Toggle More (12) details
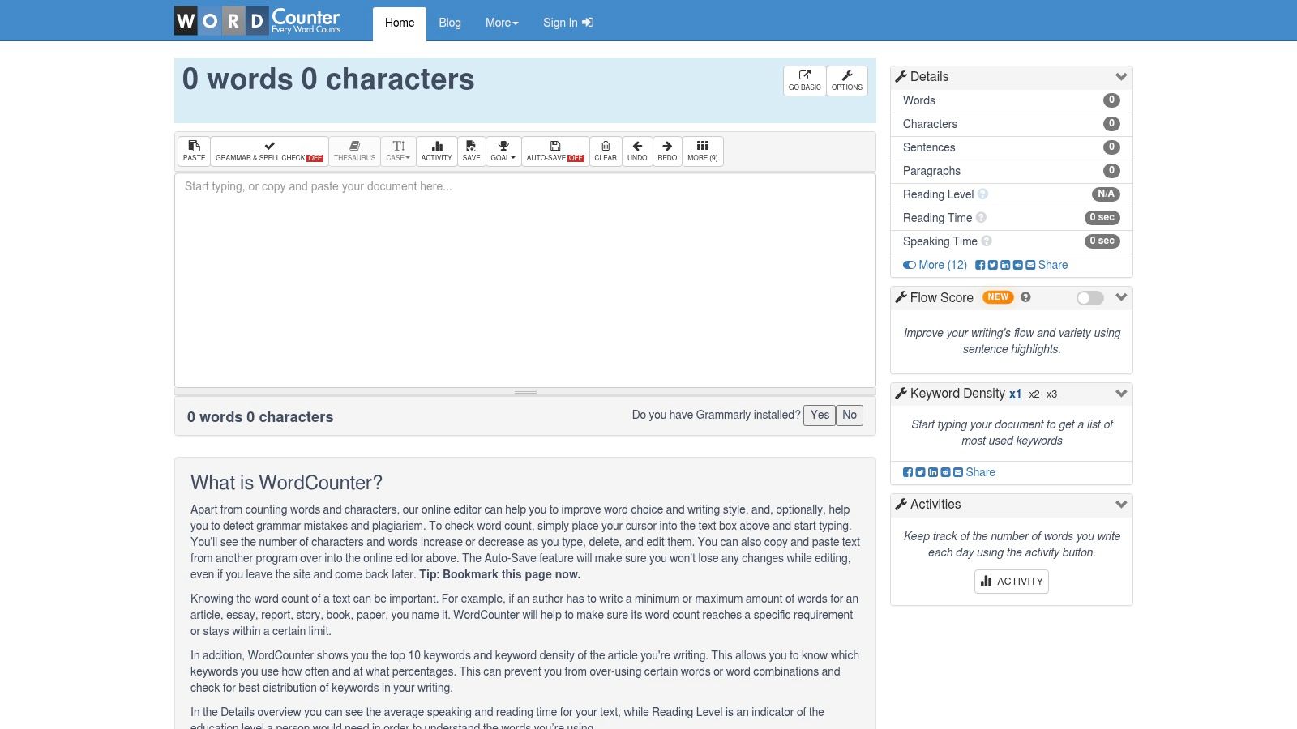The image size is (1297, 729). pyautogui.click(x=935, y=265)
